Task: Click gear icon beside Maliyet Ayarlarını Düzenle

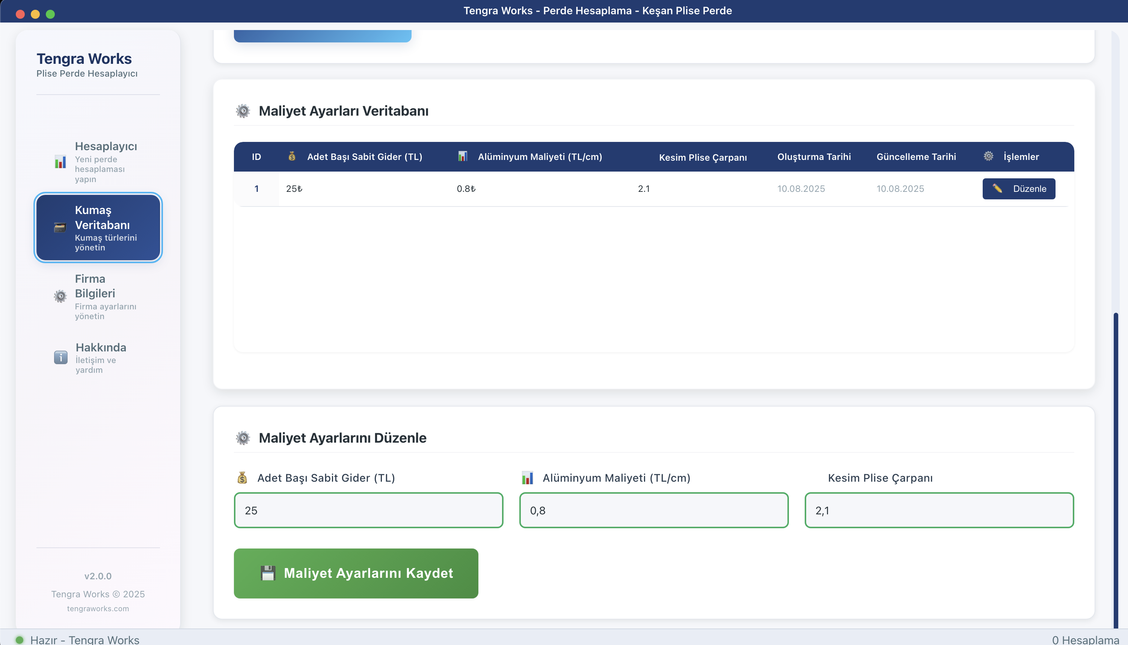Action: [243, 438]
